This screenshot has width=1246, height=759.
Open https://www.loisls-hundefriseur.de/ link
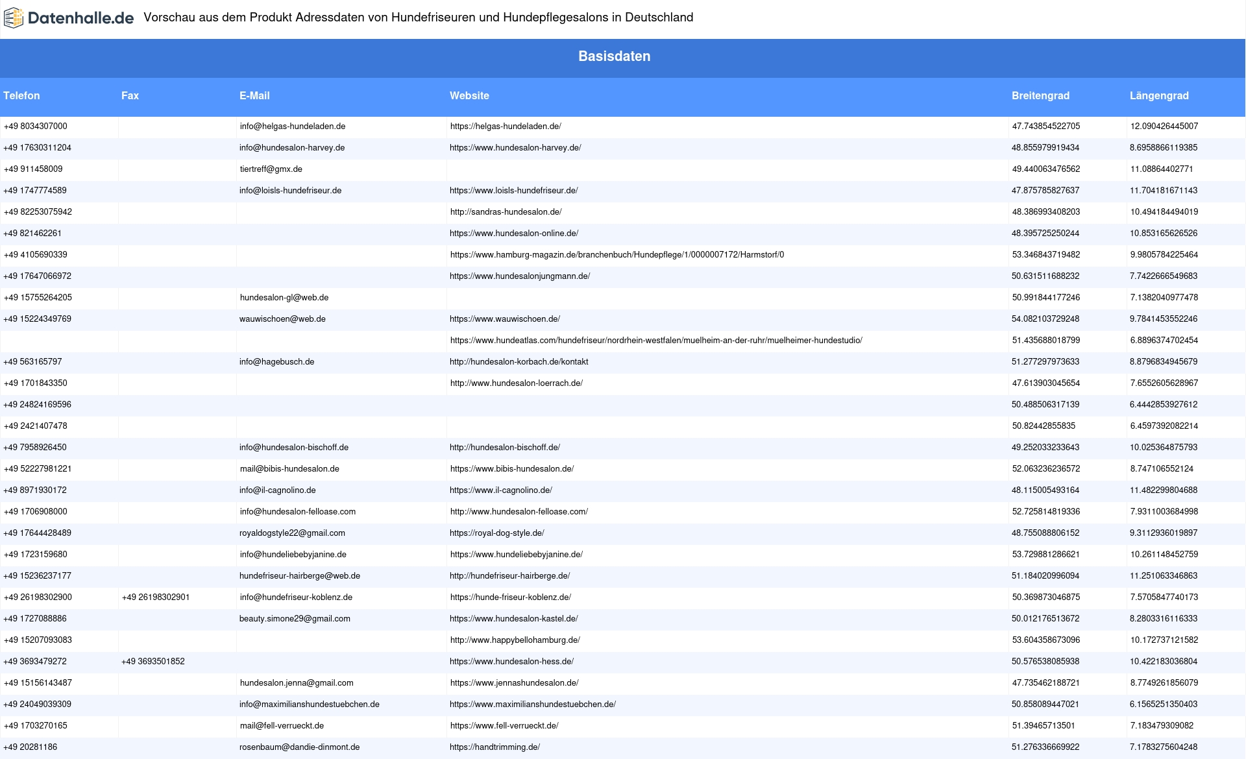514,191
